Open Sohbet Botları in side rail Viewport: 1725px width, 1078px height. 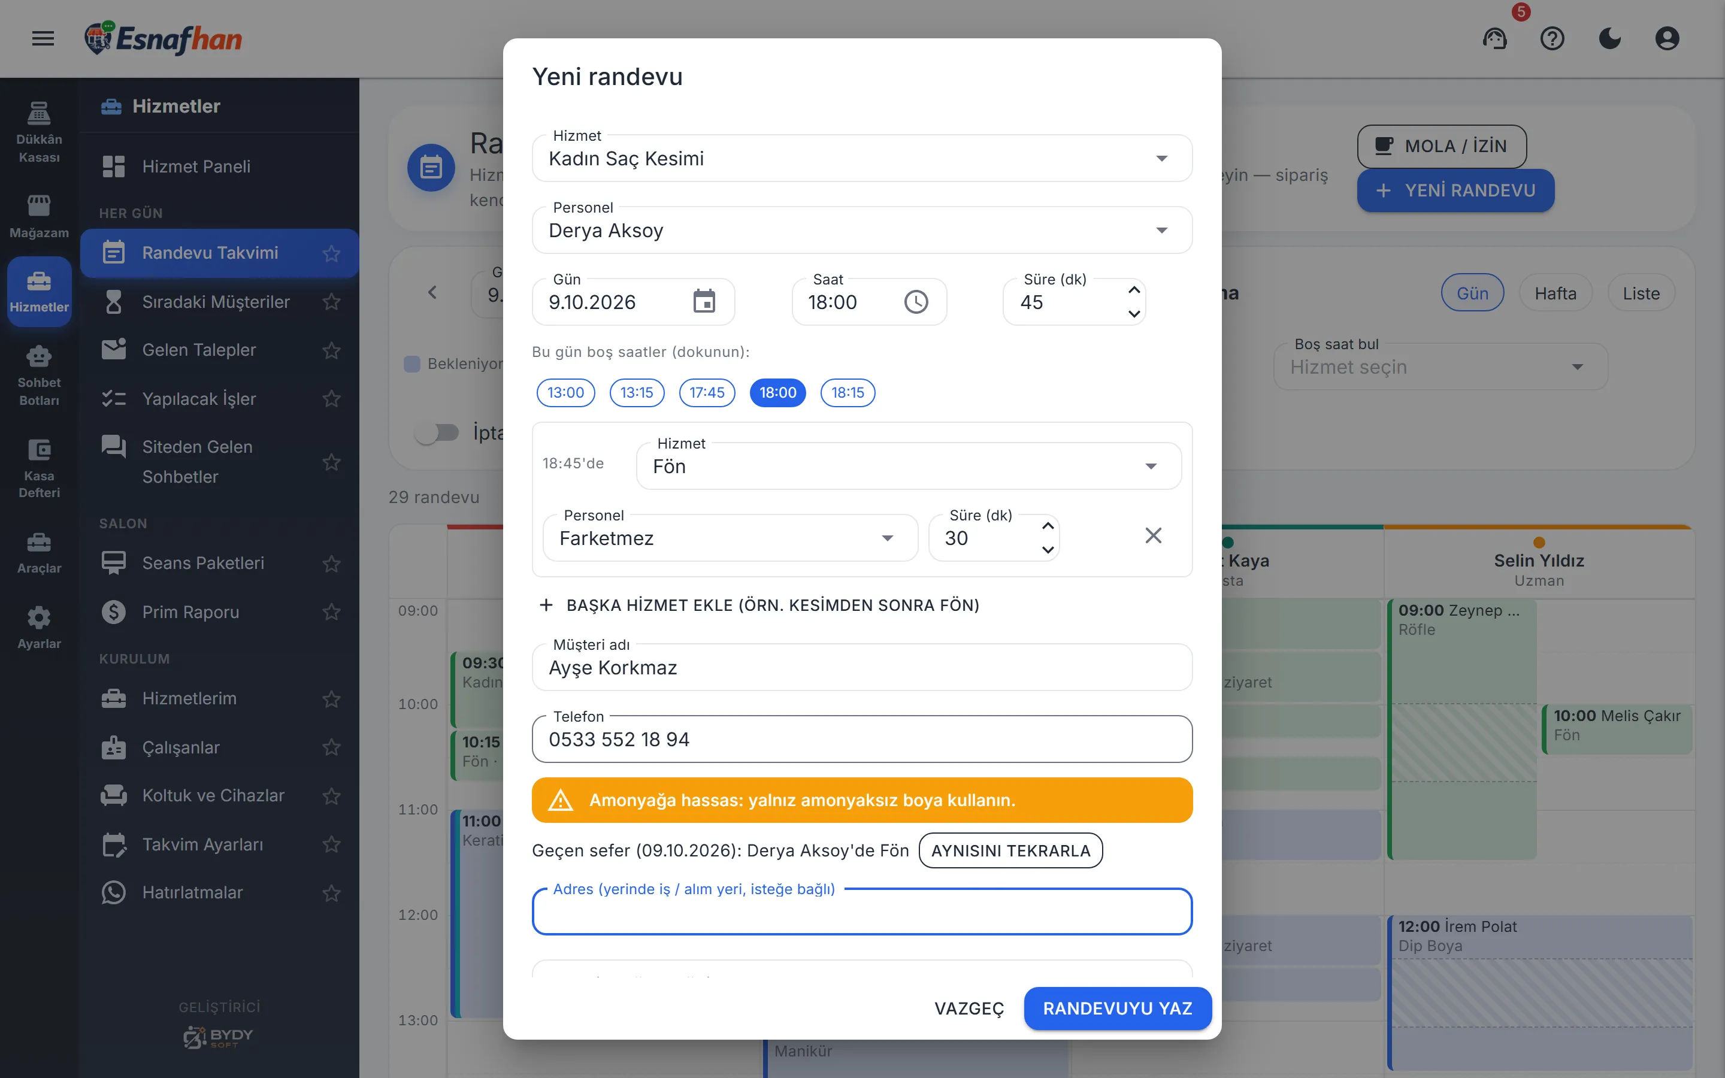click(39, 375)
